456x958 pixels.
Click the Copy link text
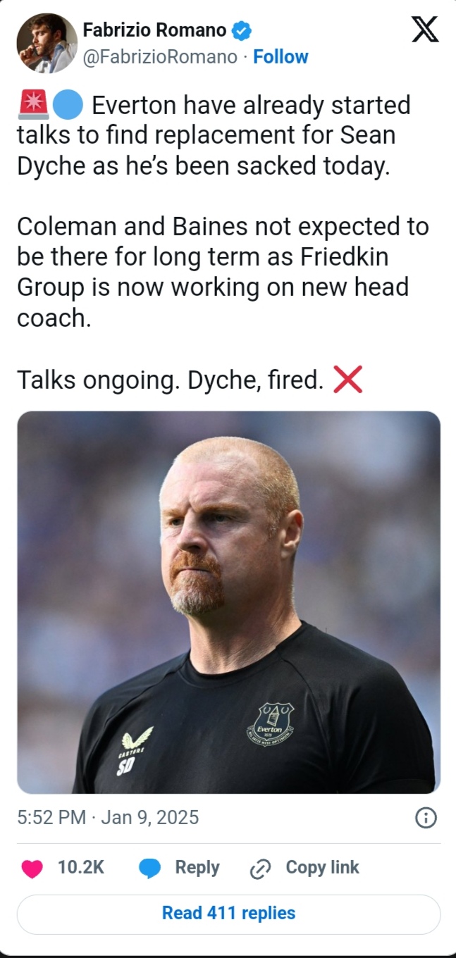(x=322, y=868)
